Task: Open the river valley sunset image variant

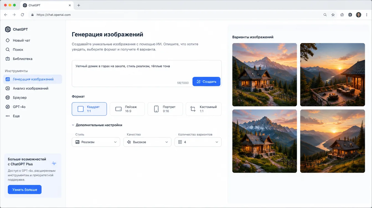Action: [x=332, y=141]
